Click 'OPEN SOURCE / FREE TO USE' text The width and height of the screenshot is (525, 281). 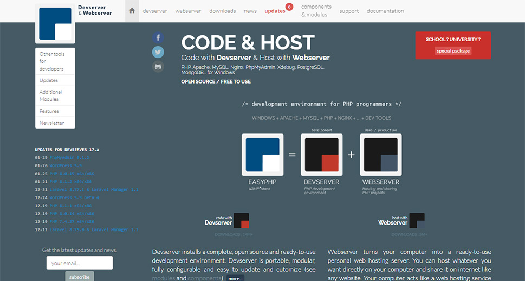click(216, 81)
